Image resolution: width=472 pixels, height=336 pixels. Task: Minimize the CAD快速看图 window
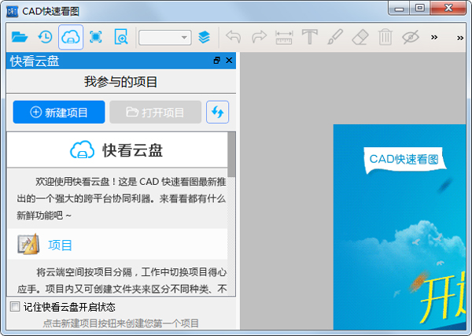[x=399, y=9]
